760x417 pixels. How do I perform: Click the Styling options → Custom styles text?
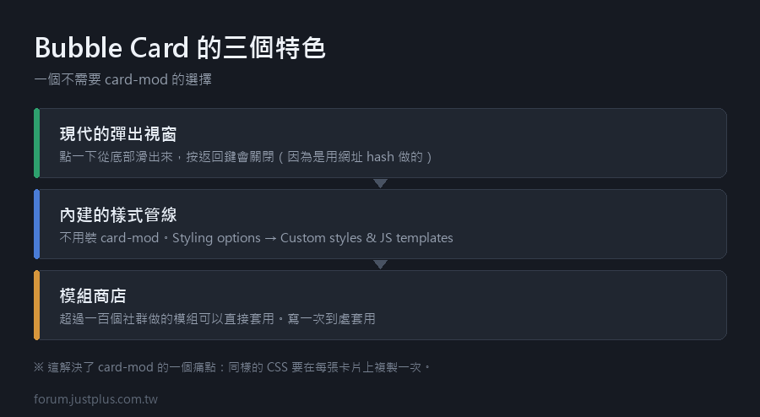[268, 238]
